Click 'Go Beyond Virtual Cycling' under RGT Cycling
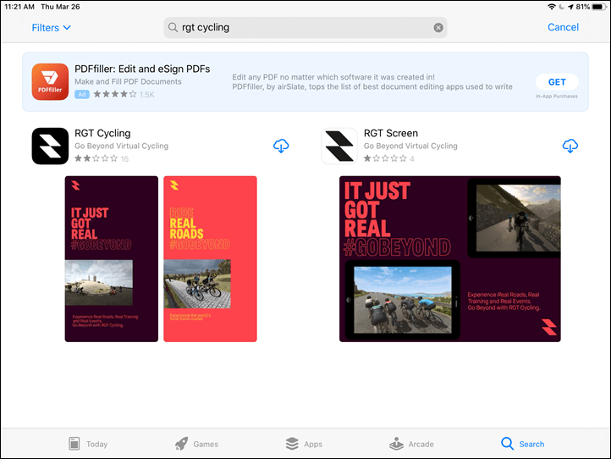 [122, 146]
